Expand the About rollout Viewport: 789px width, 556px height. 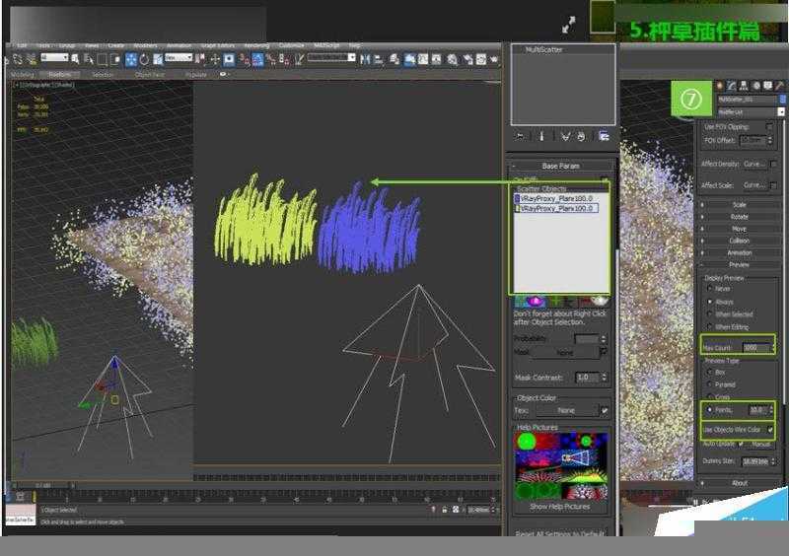739,483
